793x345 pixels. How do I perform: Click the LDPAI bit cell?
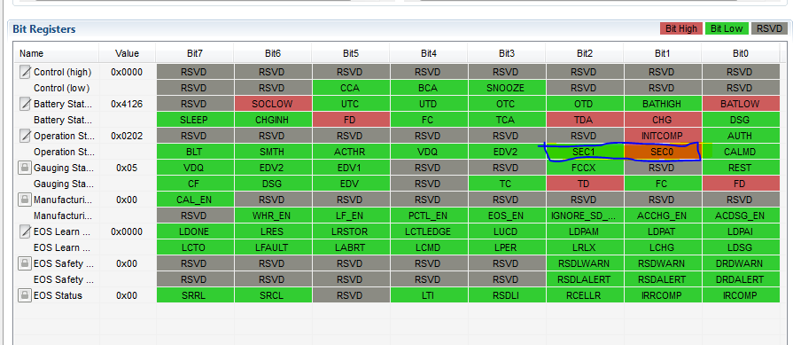[741, 231]
